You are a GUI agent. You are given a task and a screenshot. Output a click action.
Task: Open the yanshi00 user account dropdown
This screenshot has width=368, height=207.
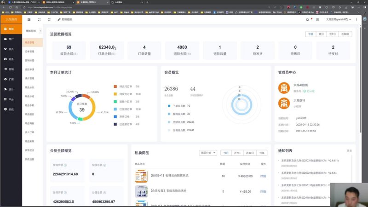click(x=338, y=19)
